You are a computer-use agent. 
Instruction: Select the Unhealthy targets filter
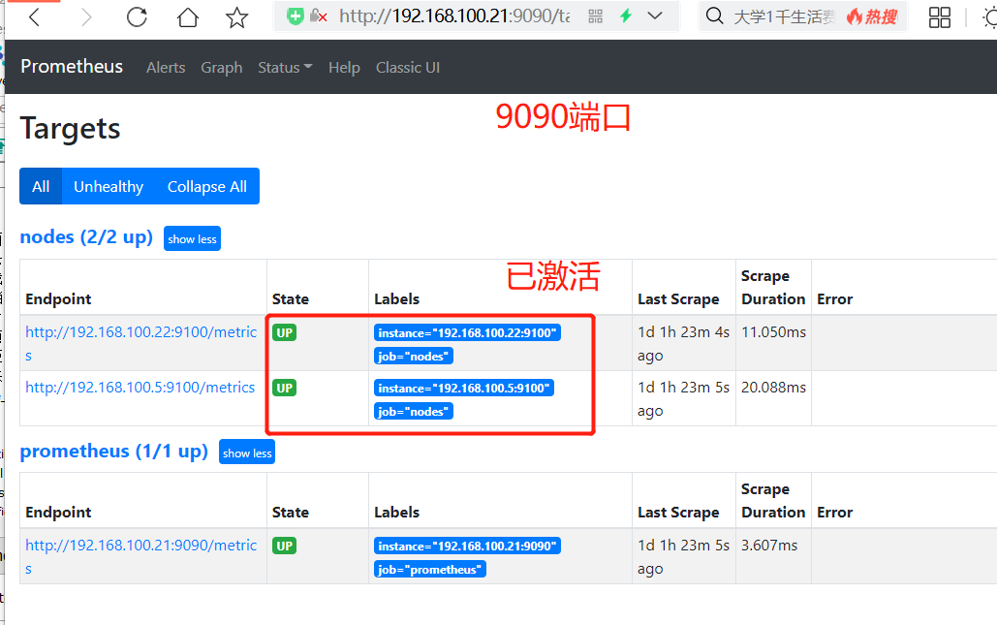[x=109, y=186]
